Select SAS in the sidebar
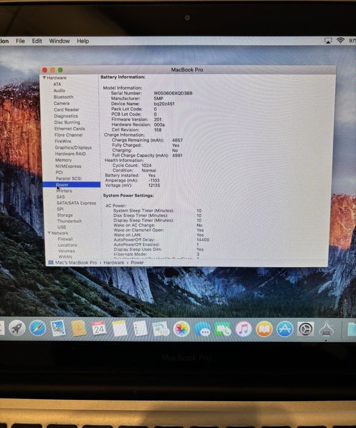 [60, 197]
